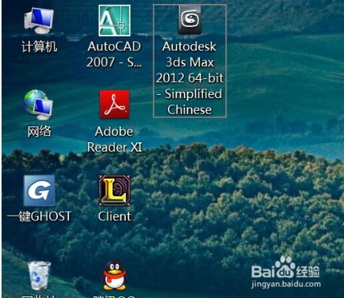
Task: Click the '网络' label text
Action: coord(39,131)
